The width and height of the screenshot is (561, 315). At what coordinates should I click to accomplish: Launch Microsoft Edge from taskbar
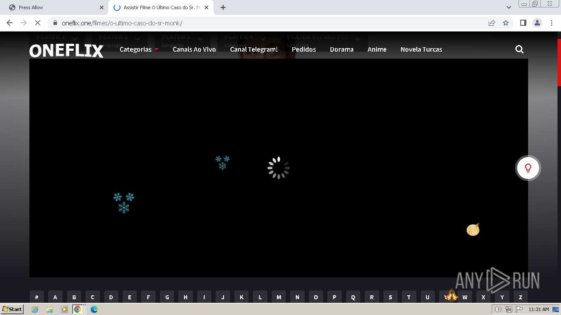94,309
